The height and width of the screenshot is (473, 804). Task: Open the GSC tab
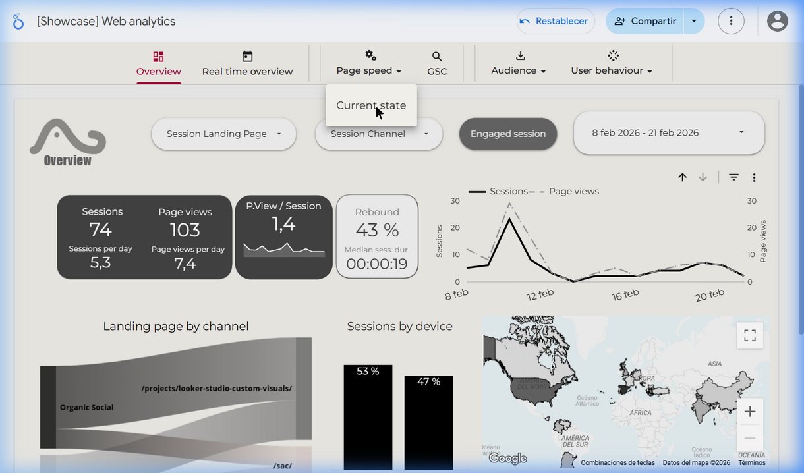pos(437,65)
